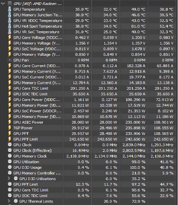The image size is (178, 205).
Task: Select the GPU Fan sensor label
Action: click(21, 60)
